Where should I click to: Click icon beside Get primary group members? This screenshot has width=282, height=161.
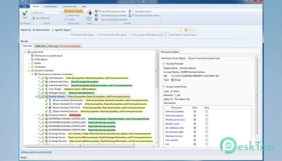click(96, 19)
